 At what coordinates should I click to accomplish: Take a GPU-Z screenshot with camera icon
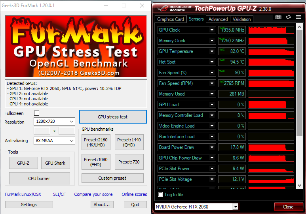pos(278,17)
